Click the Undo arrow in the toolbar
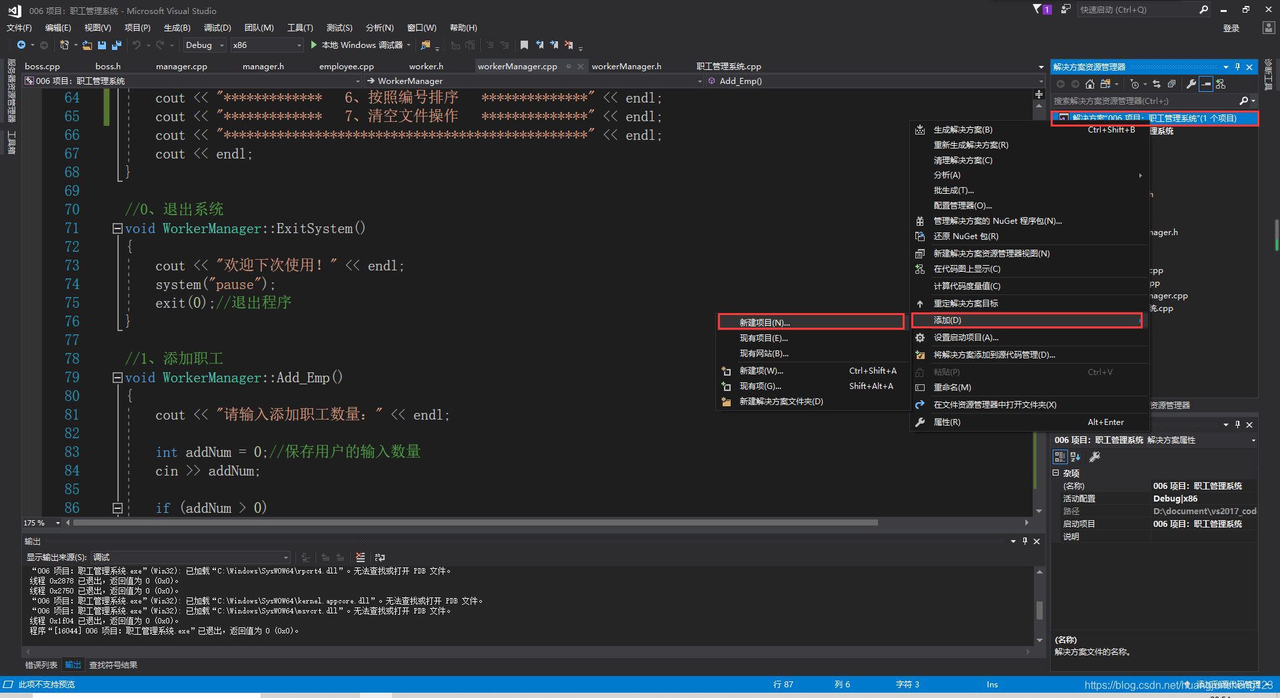 137,45
